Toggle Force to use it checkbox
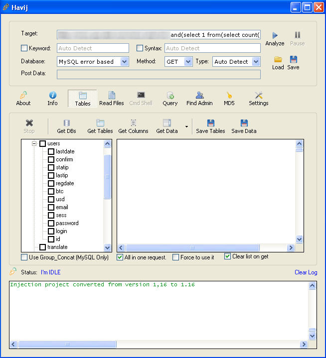The height and width of the screenshot is (358, 326). click(x=175, y=257)
